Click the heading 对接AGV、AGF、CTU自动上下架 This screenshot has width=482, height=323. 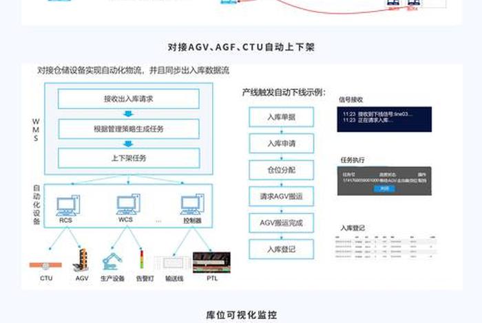[241, 47]
